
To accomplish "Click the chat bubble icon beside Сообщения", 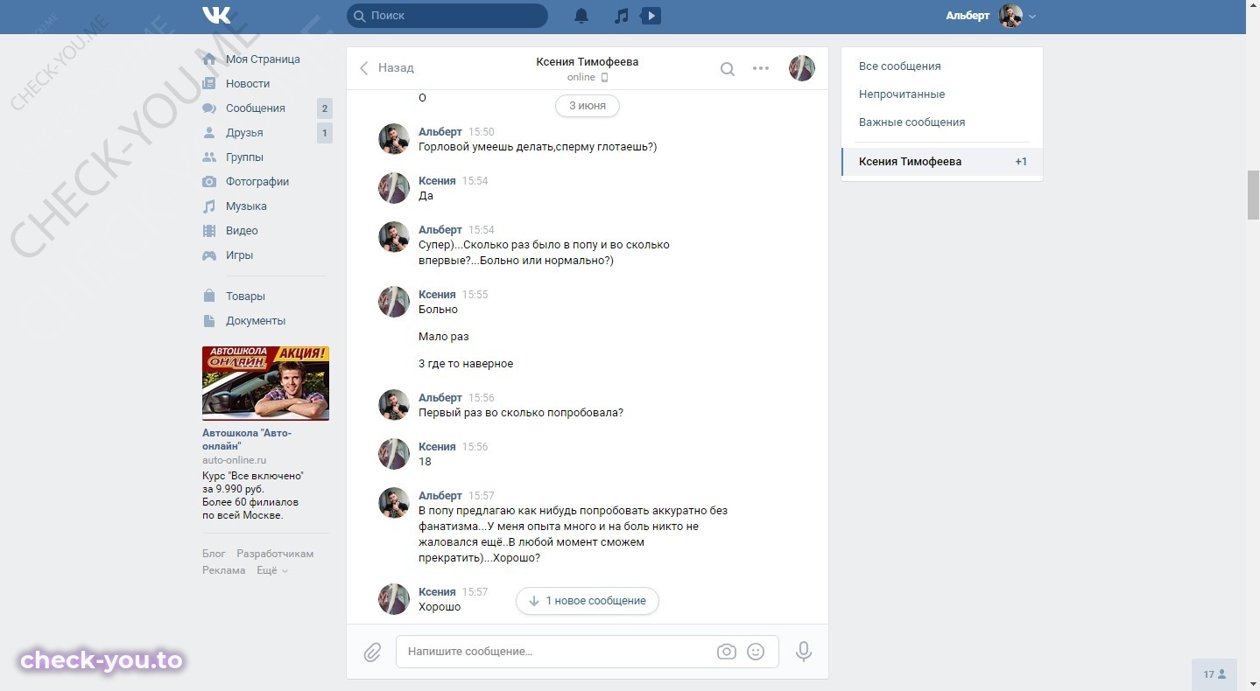I will 209,108.
